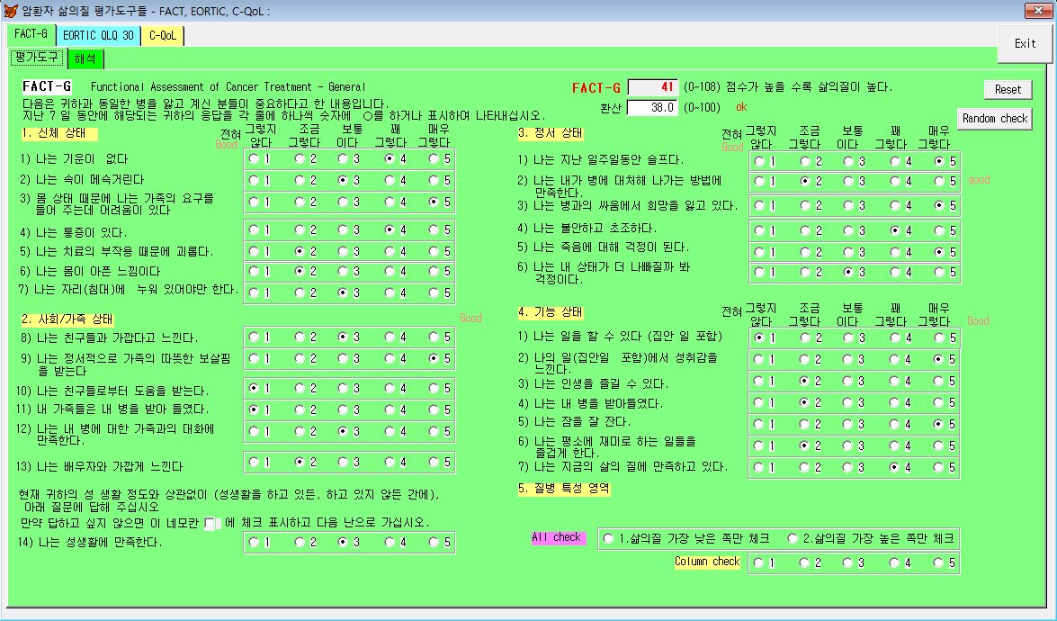Choose 5 for 나는 지금의 삶의 질에 만족하고 있다
This screenshot has height=621, width=1057.
[x=939, y=467]
